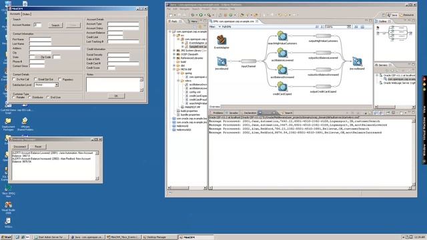The image size is (427, 240).
Task: Expand the JRE System Library tree node
Action: click(x=174, y=51)
